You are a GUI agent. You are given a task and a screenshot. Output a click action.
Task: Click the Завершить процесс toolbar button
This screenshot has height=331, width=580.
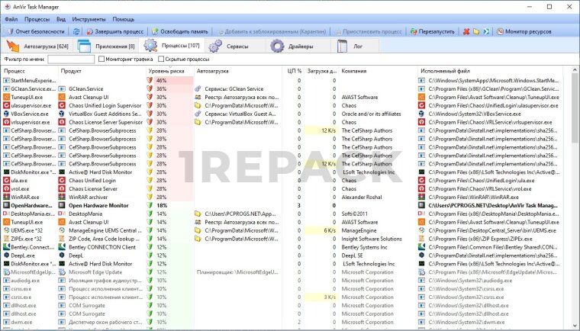pos(114,31)
